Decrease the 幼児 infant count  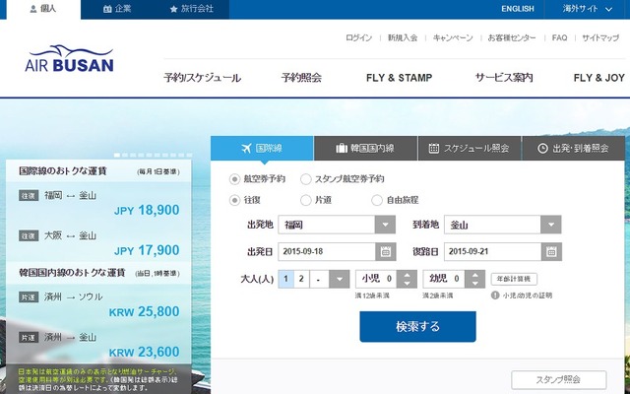click(474, 284)
